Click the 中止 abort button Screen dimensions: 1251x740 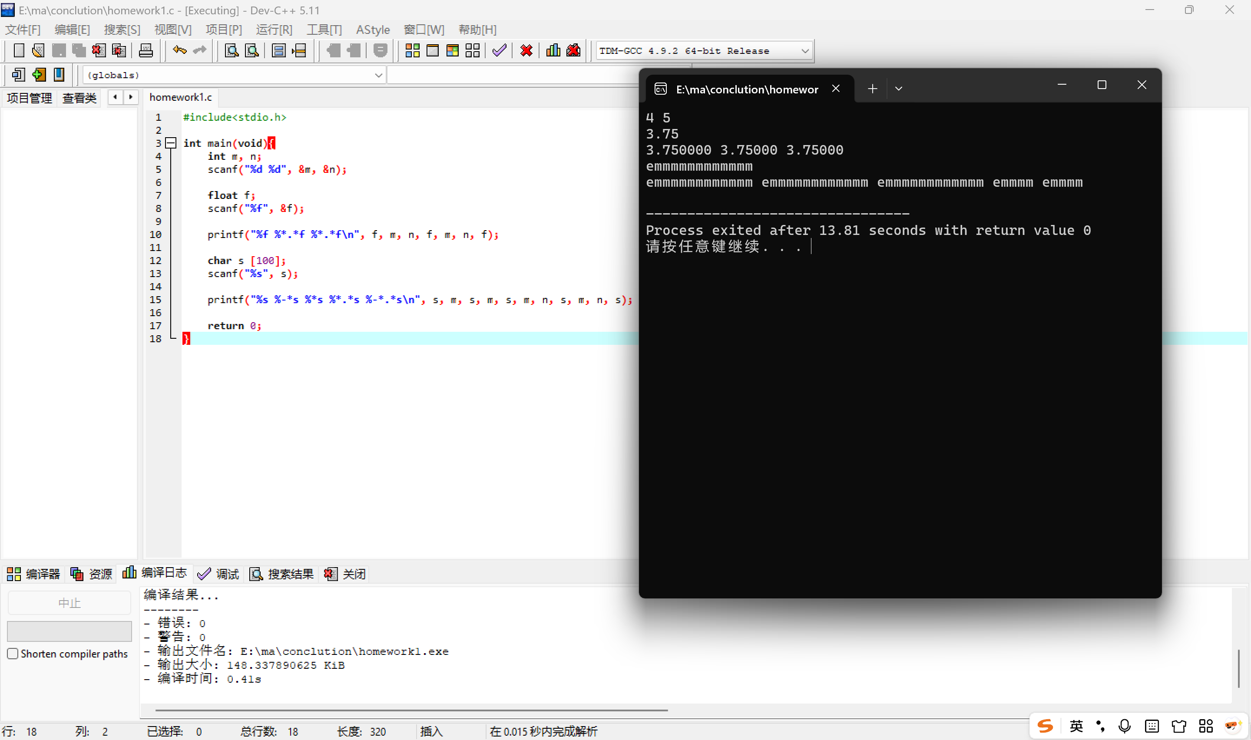pyautogui.click(x=69, y=603)
